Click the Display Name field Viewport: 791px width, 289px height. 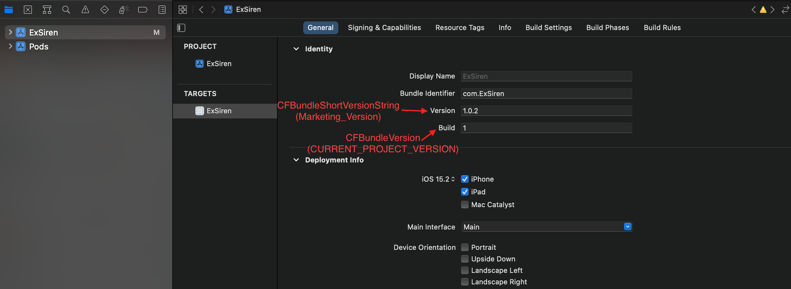[547, 76]
